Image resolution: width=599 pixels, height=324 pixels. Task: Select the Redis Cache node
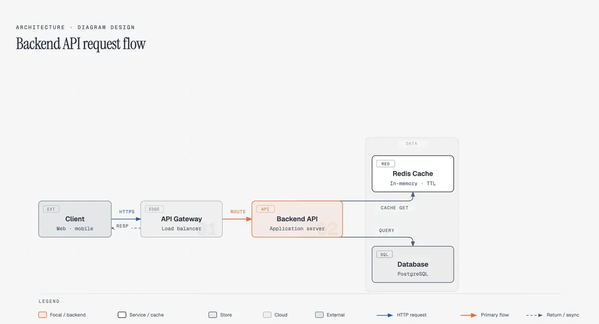pos(413,173)
